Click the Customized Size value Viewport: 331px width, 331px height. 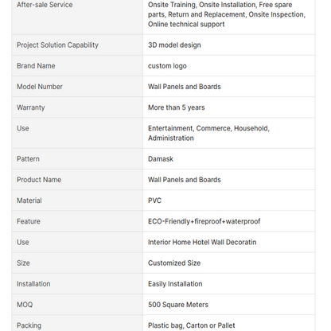click(174, 263)
